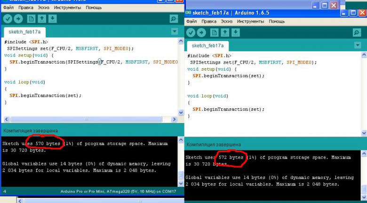This screenshot has width=367, height=203.
Task: Select sketch_feb17a tab in left window
Action: pos(24,32)
